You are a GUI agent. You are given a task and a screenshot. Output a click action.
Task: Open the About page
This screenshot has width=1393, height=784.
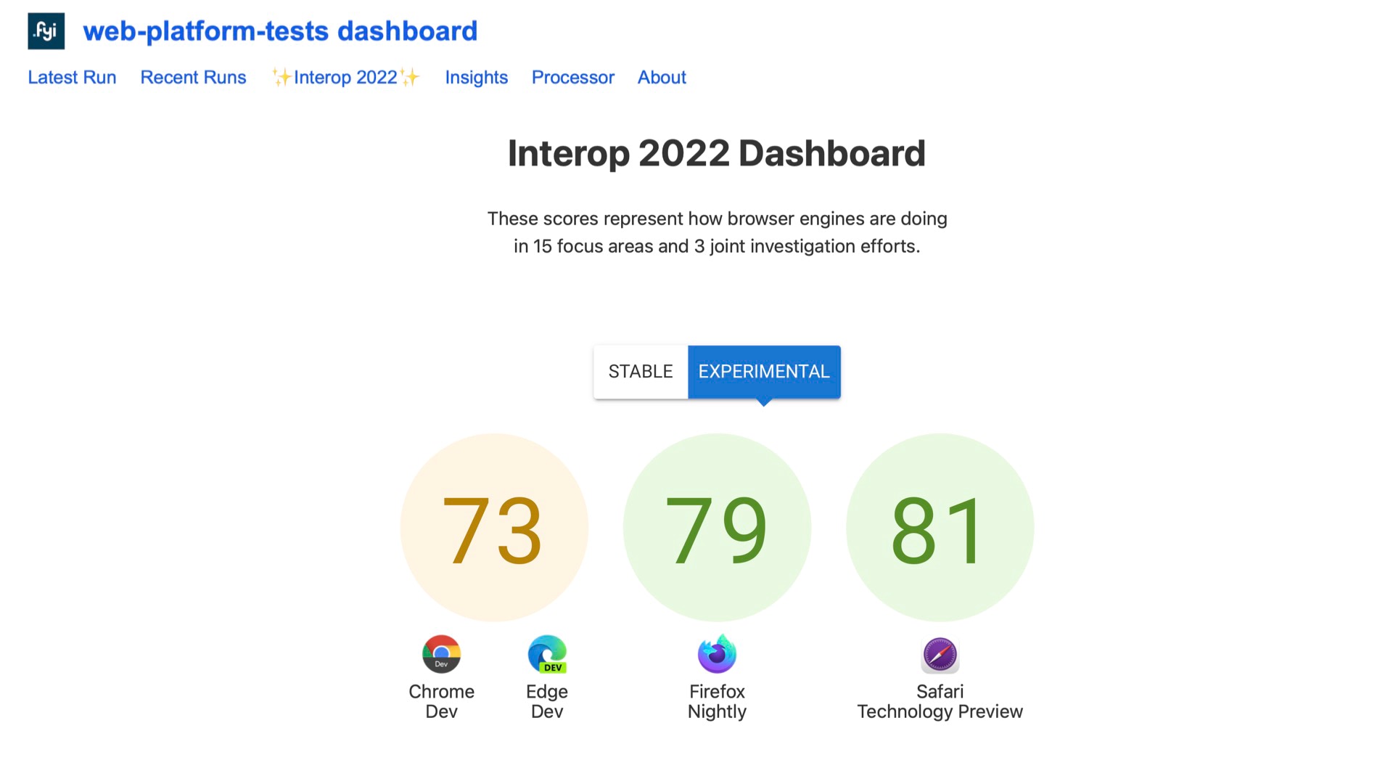pos(661,78)
